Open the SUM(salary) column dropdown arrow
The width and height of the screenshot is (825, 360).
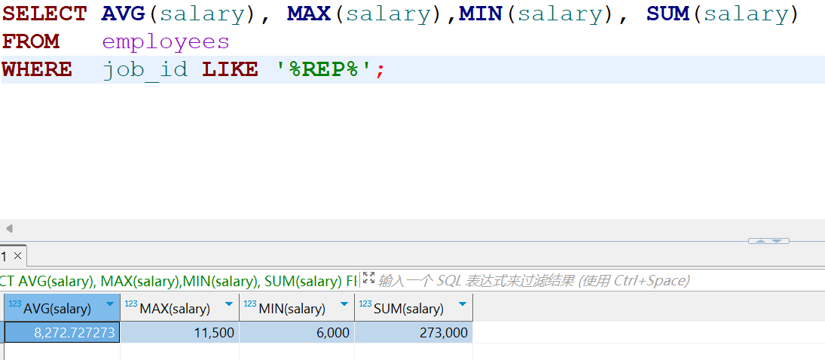463,304
